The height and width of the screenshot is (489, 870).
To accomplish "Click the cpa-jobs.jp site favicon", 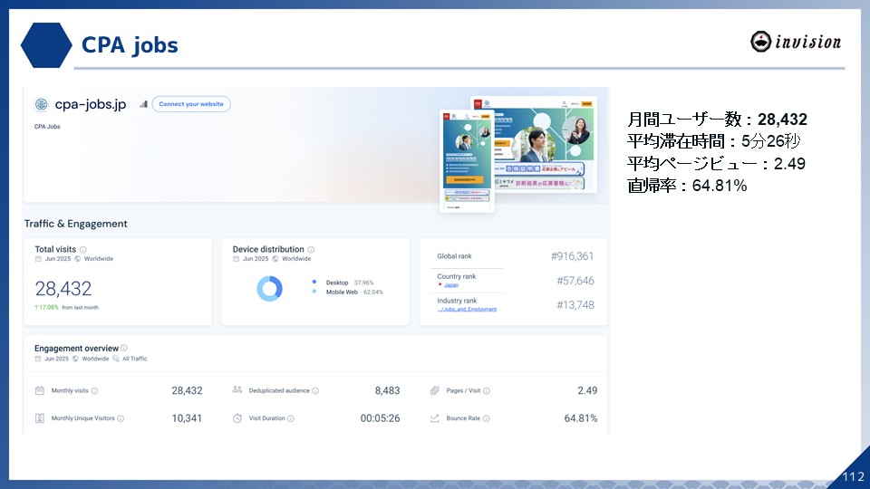I will tap(41, 104).
